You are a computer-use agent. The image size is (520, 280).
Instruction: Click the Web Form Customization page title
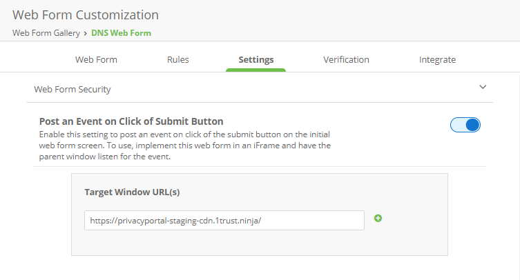(86, 14)
